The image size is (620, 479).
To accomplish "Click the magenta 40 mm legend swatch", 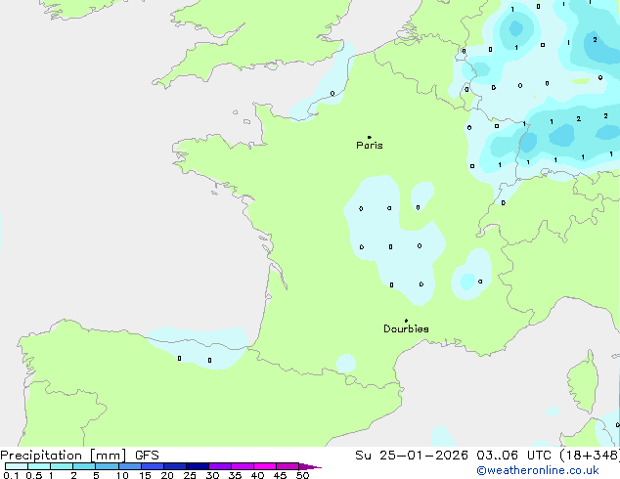I will 265,466.
